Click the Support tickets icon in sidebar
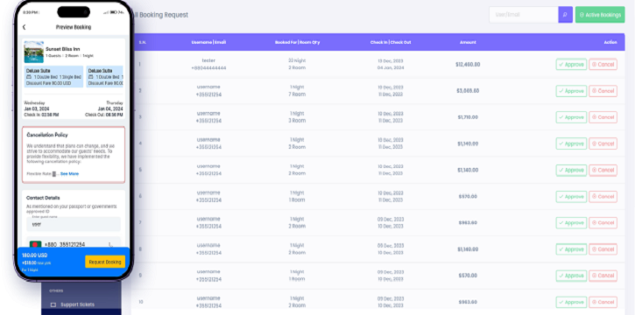 point(53,304)
